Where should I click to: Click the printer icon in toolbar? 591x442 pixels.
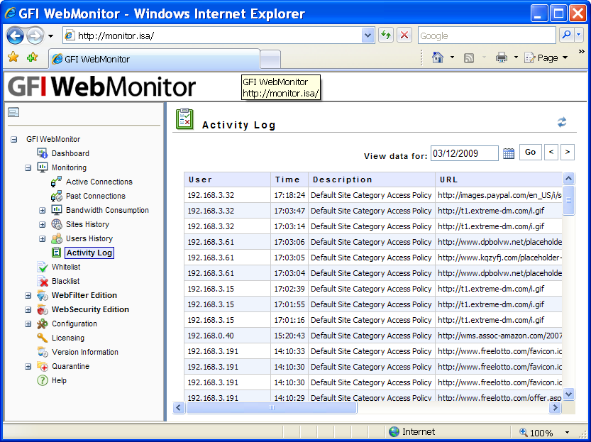coord(502,57)
